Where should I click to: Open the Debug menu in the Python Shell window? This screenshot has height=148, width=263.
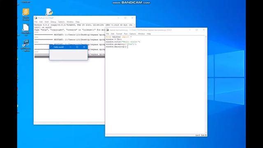click(x=53, y=22)
